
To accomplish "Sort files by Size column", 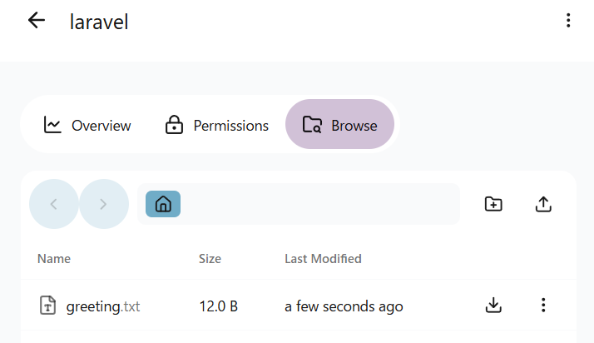I will click(210, 259).
